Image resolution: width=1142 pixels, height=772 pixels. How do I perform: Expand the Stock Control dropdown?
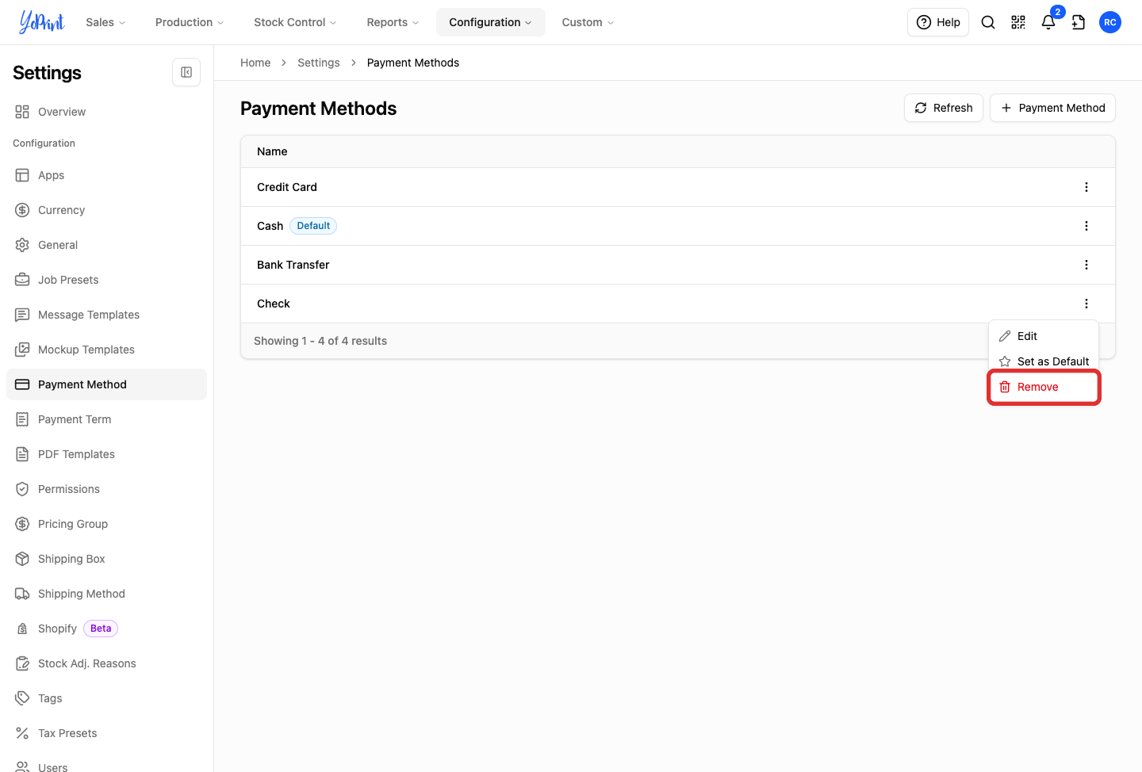(x=295, y=22)
